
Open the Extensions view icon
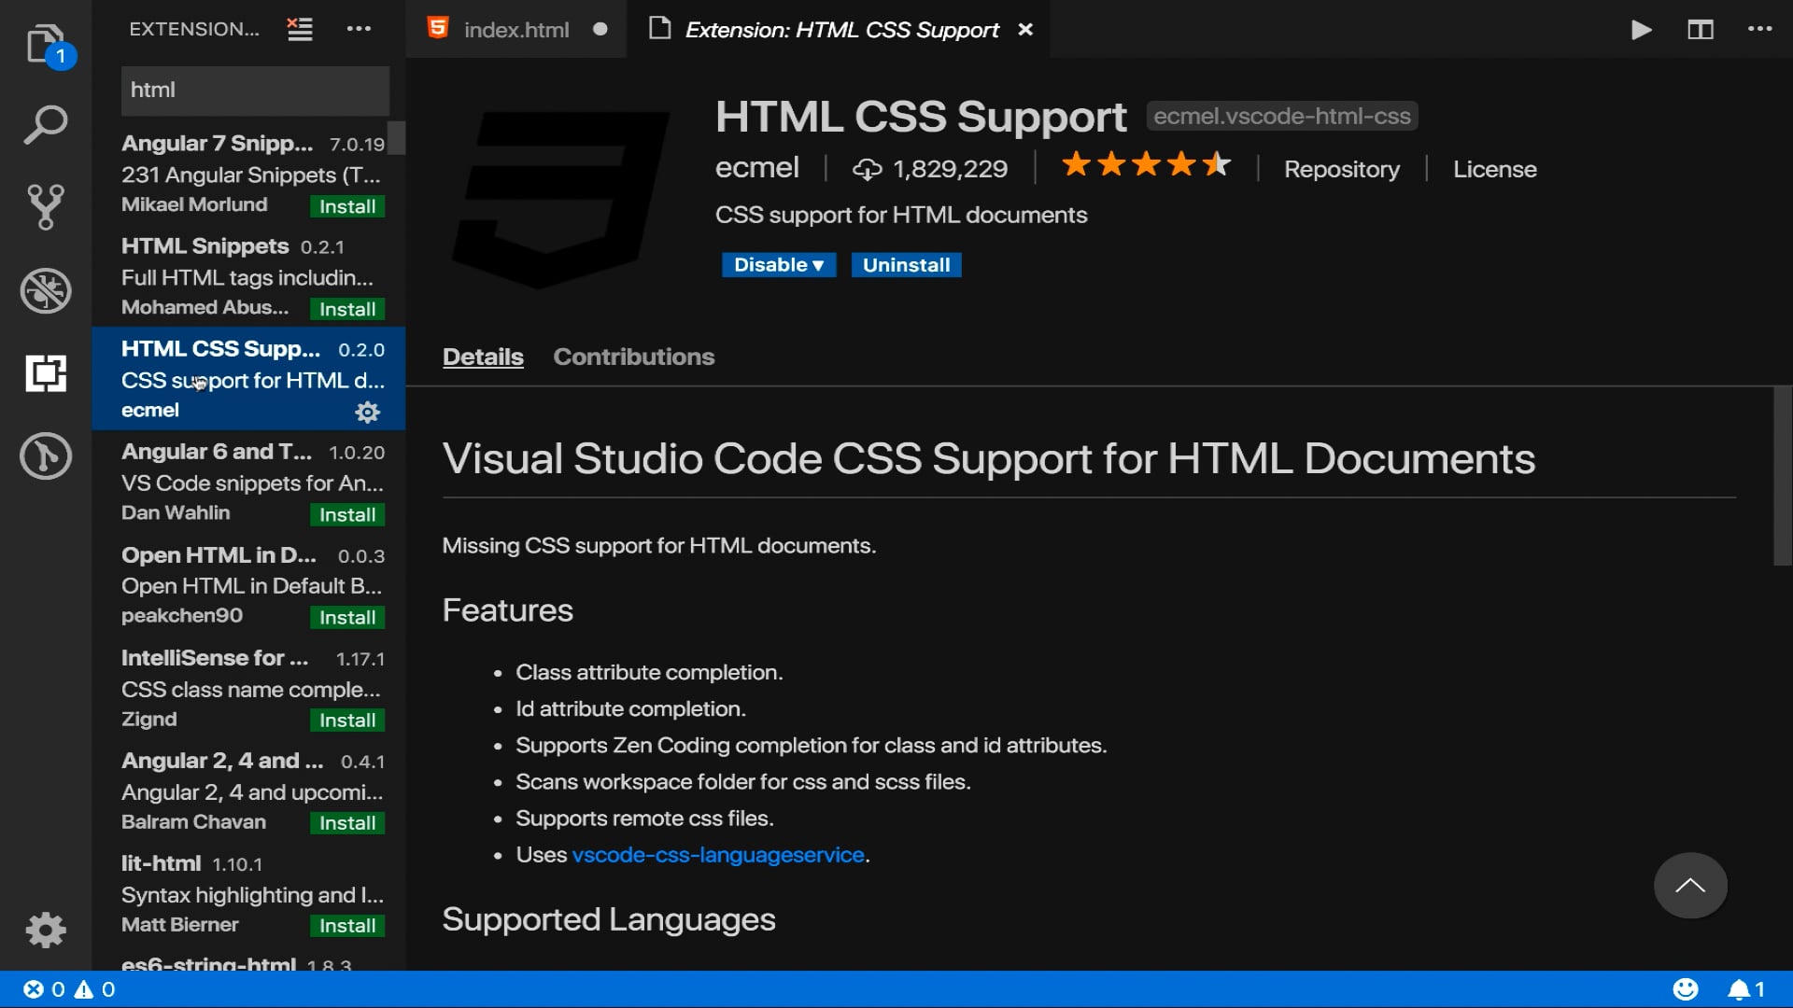pos(45,373)
